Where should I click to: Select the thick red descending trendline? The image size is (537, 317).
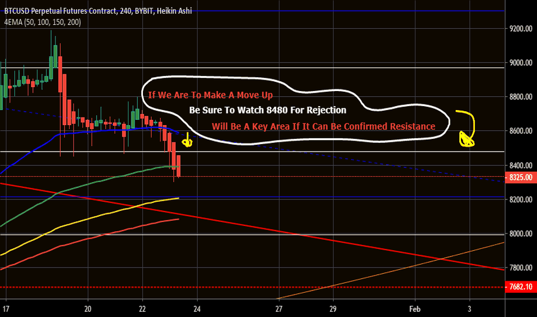pyautogui.click(x=252, y=227)
